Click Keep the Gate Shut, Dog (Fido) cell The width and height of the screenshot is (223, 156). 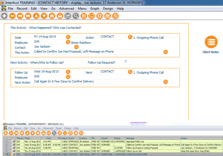pos(201,151)
